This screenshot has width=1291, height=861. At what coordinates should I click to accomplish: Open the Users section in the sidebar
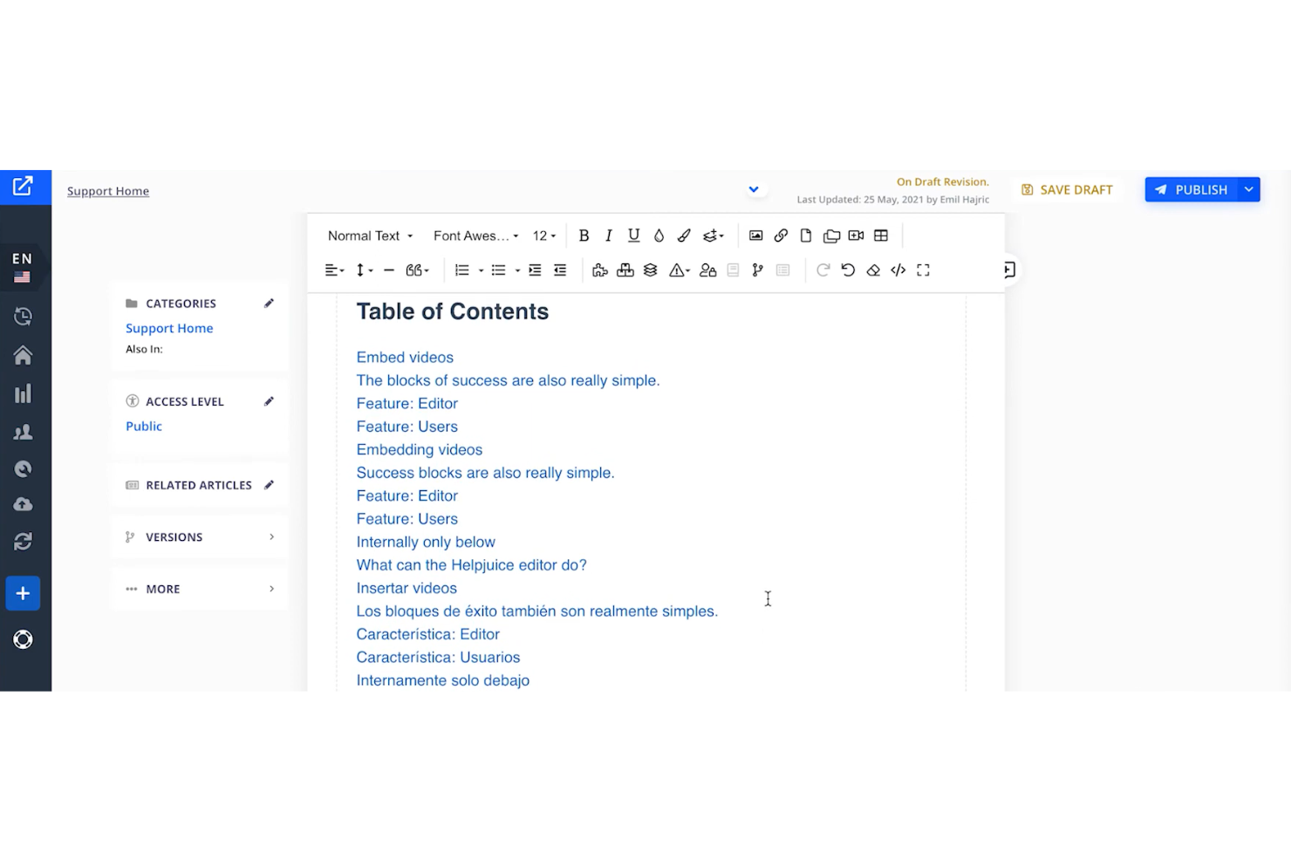pos(23,431)
